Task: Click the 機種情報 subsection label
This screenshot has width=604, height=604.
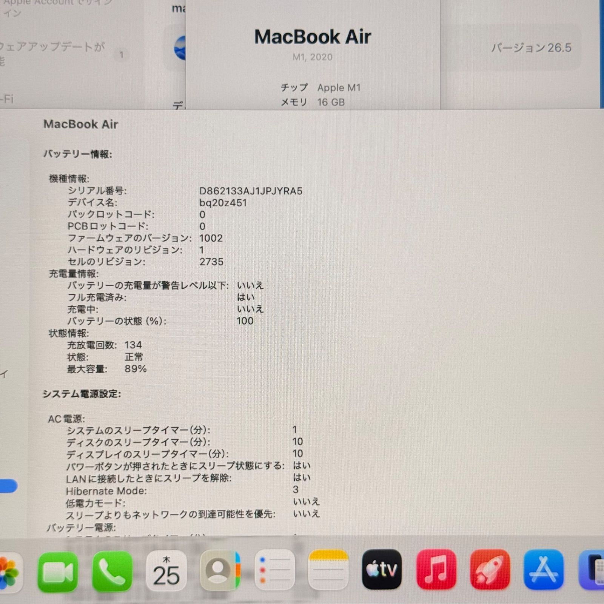Action: (x=69, y=179)
